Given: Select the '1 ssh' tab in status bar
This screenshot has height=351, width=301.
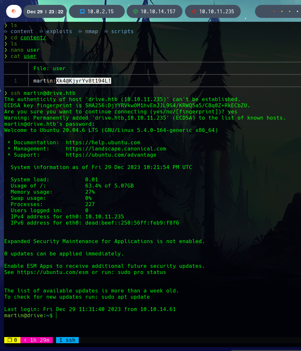Looking at the screenshot, I should coord(67,340).
